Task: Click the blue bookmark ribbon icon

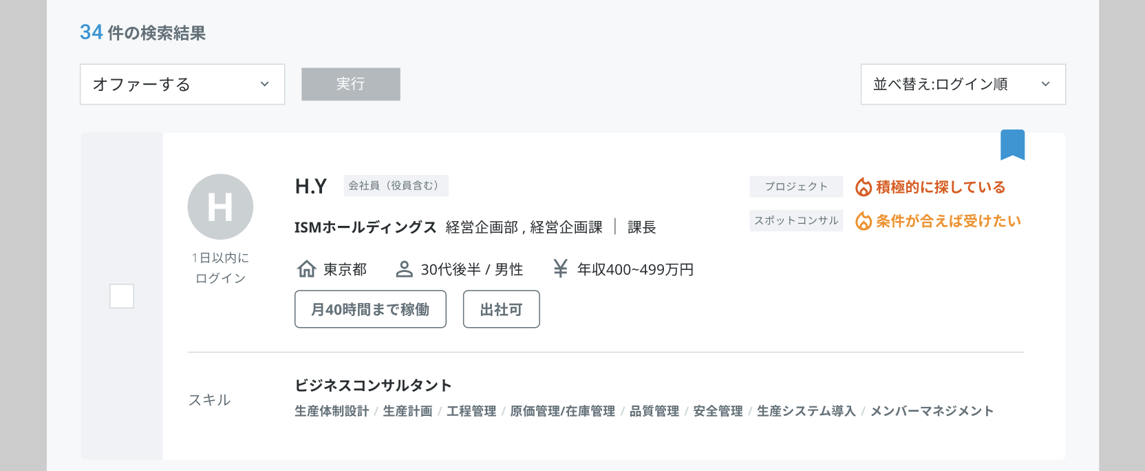Action: [1012, 144]
